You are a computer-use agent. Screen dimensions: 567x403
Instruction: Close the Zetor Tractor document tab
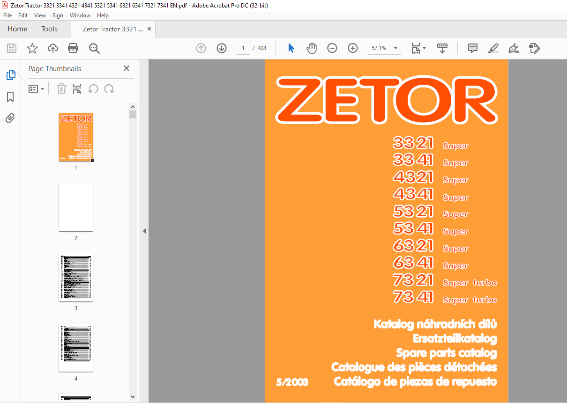pyautogui.click(x=149, y=29)
